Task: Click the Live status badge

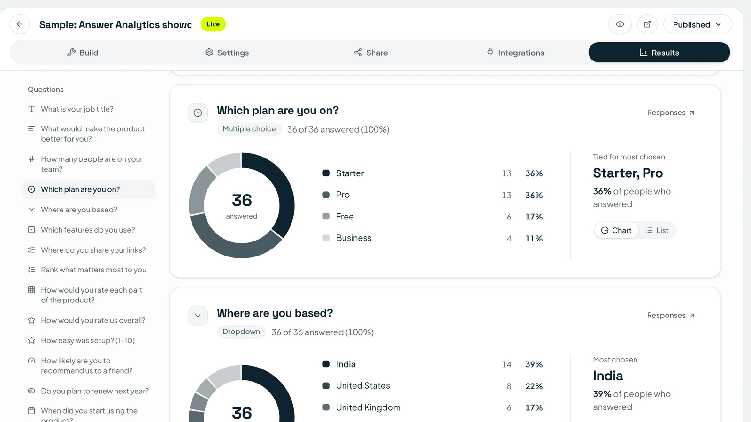Action: (213, 24)
